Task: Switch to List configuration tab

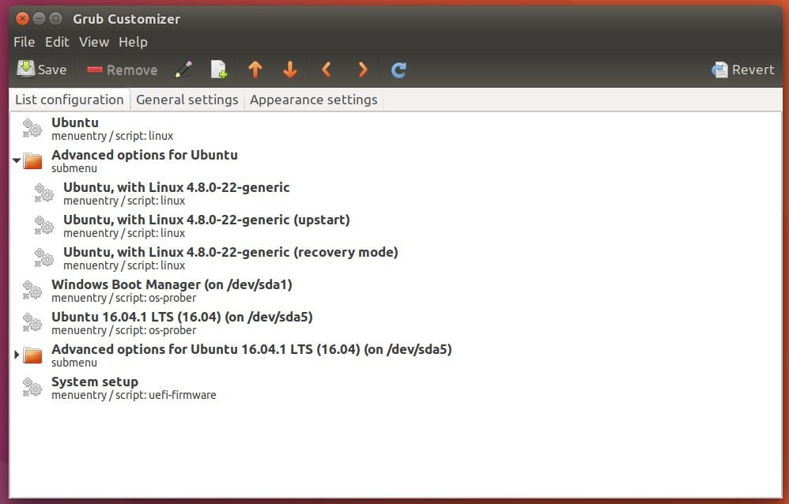Action: click(70, 100)
